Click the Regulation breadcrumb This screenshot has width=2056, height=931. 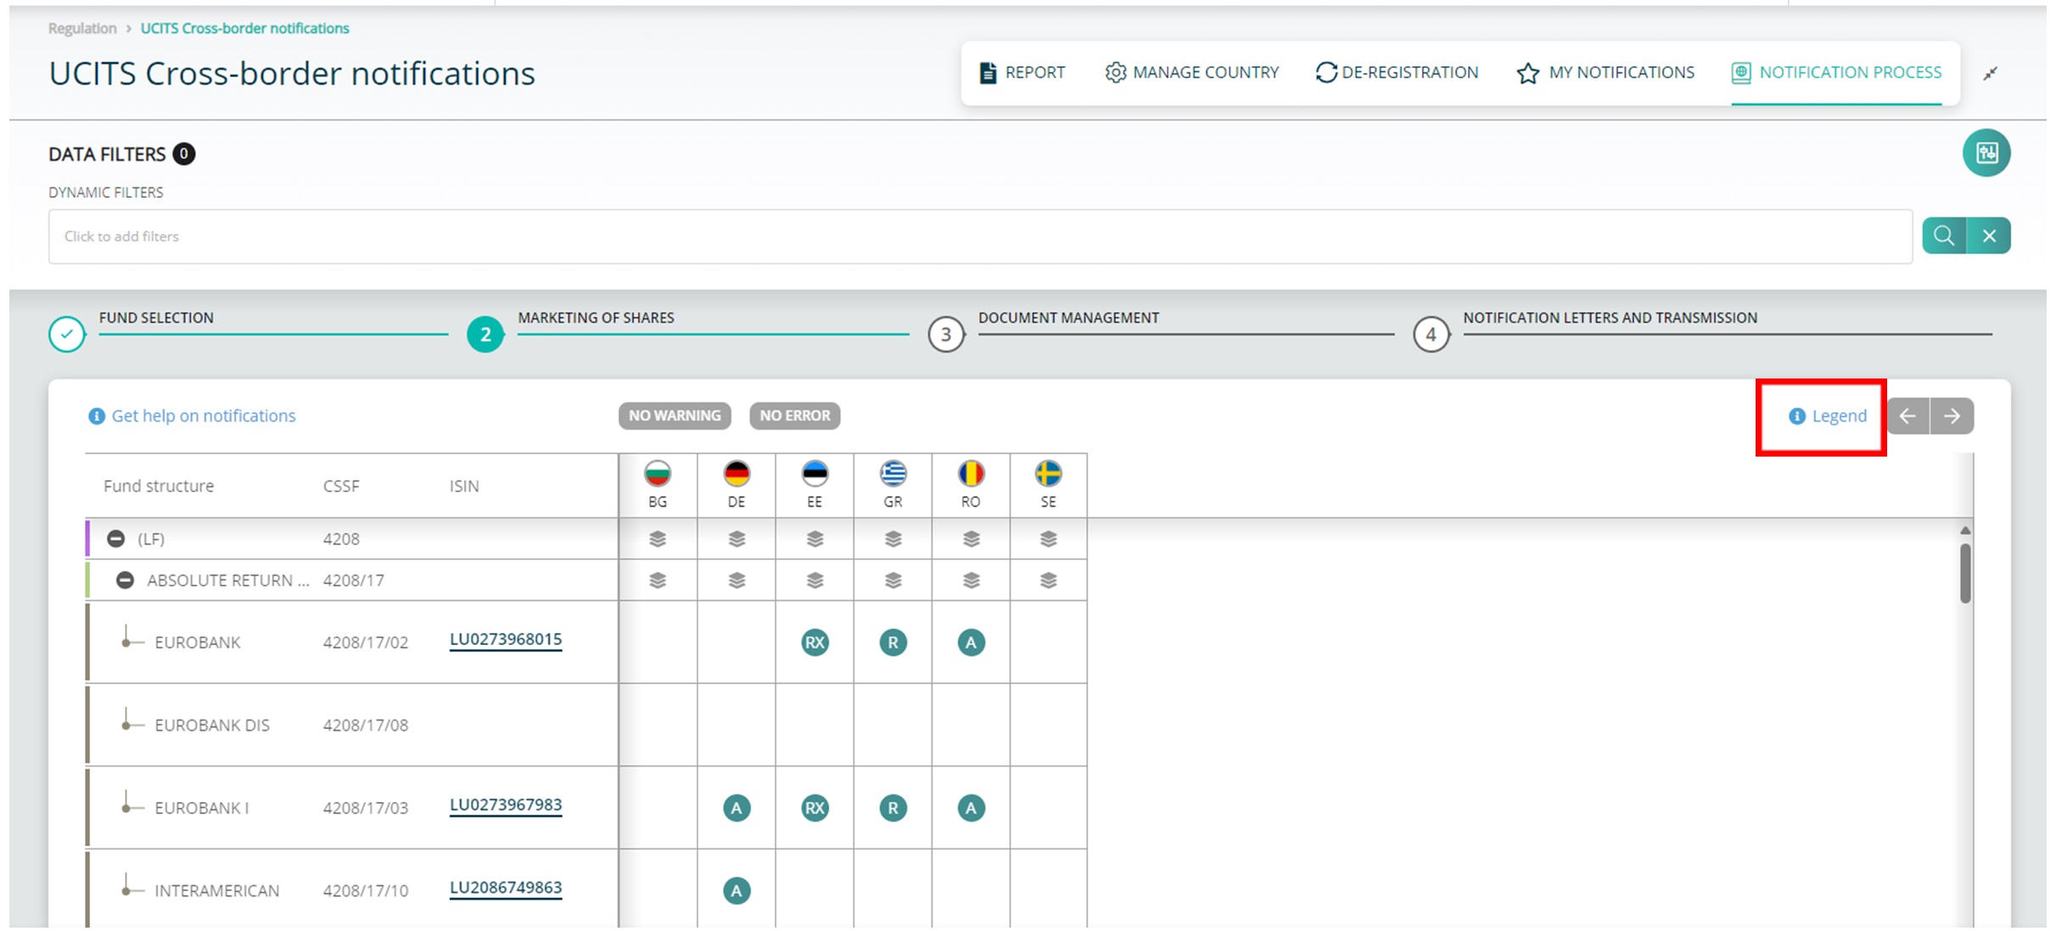point(82,28)
